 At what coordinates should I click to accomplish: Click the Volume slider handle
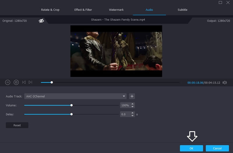tap(72, 105)
